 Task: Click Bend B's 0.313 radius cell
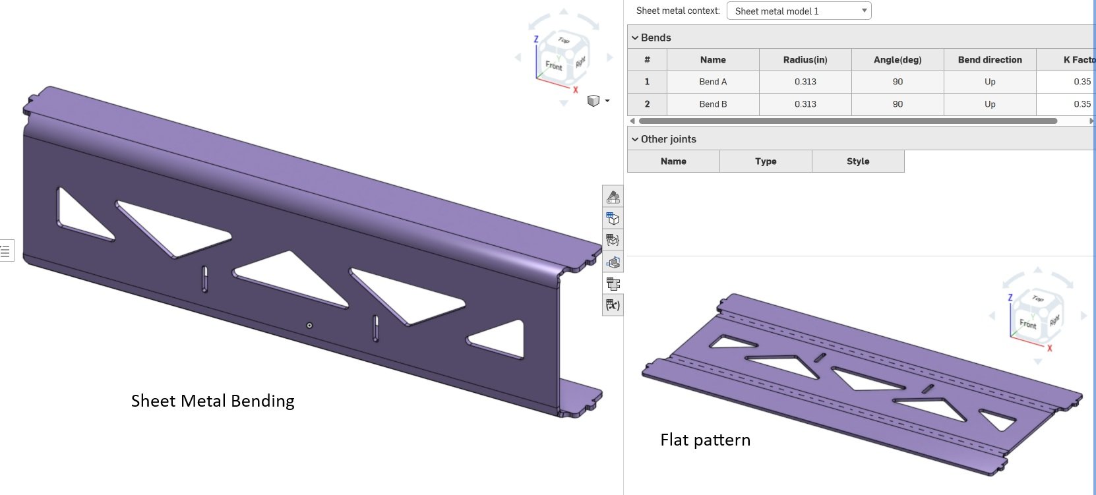805,104
